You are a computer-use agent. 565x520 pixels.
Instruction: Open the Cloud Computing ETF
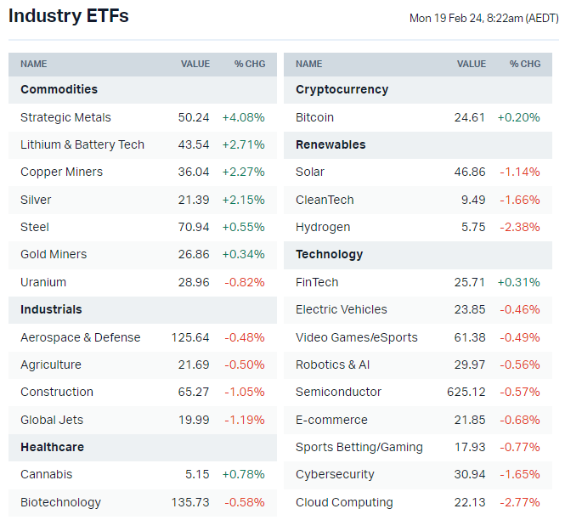(x=344, y=502)
